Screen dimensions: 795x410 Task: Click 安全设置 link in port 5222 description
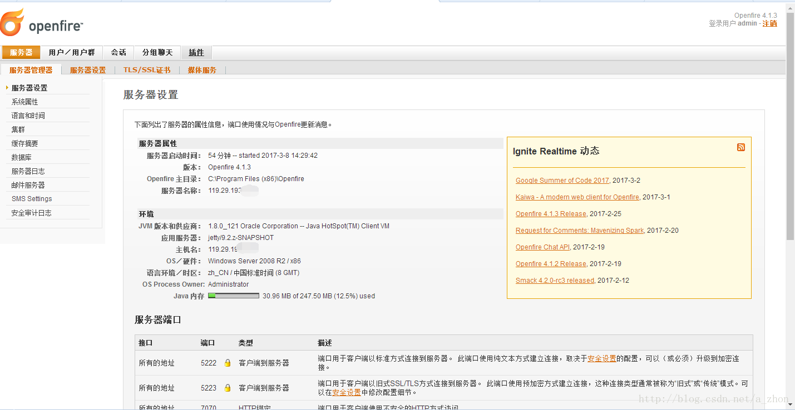[x=602, y=359]
